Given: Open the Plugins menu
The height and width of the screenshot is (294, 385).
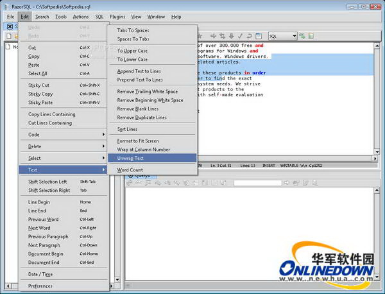Looking at the screenshot, I should tap(117, 17).
